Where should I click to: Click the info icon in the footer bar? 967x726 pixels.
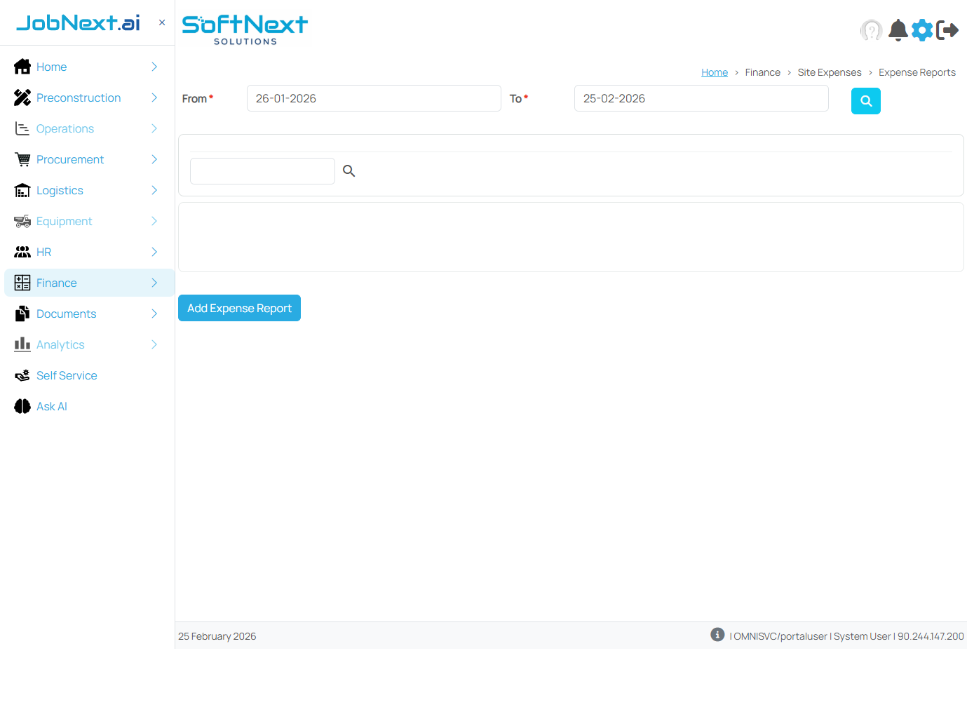717,634
